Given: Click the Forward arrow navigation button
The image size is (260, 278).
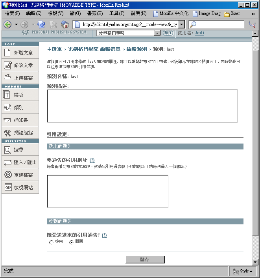Looking at the screenshot, I should (24, 24).
